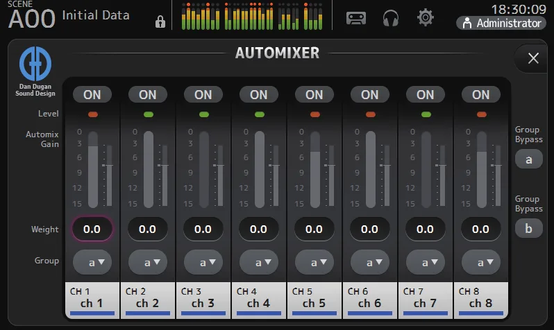
Task: Select the CH 5 channel name tab
Action: (x=314, y=300)
